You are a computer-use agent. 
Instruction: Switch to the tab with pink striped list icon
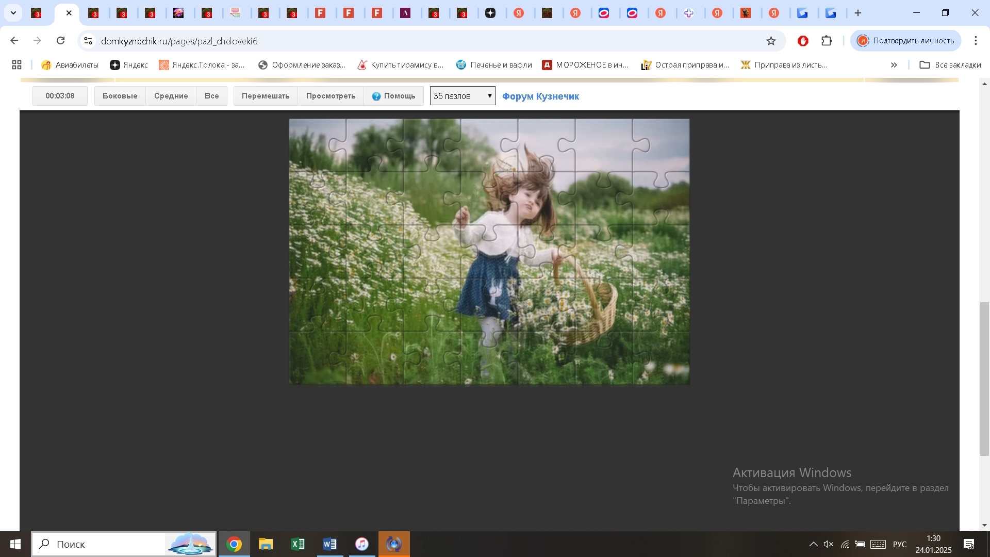coord(236,13)
